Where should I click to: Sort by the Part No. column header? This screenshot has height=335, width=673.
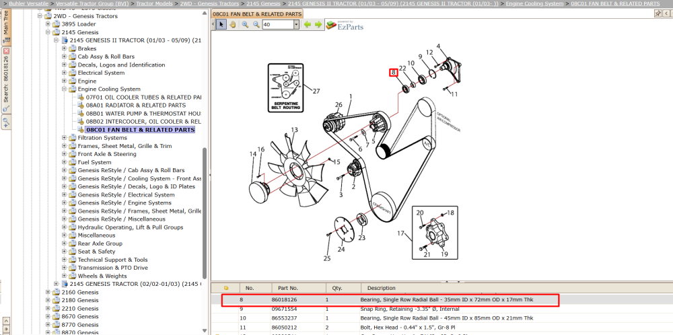[299, 288]
